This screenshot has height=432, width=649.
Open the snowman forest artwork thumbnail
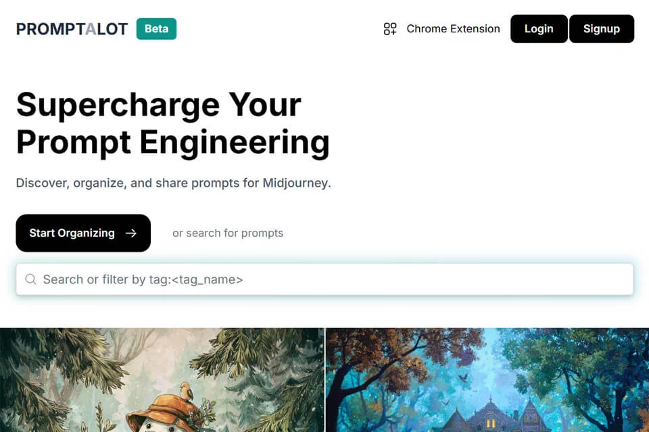tap(162, 380)
